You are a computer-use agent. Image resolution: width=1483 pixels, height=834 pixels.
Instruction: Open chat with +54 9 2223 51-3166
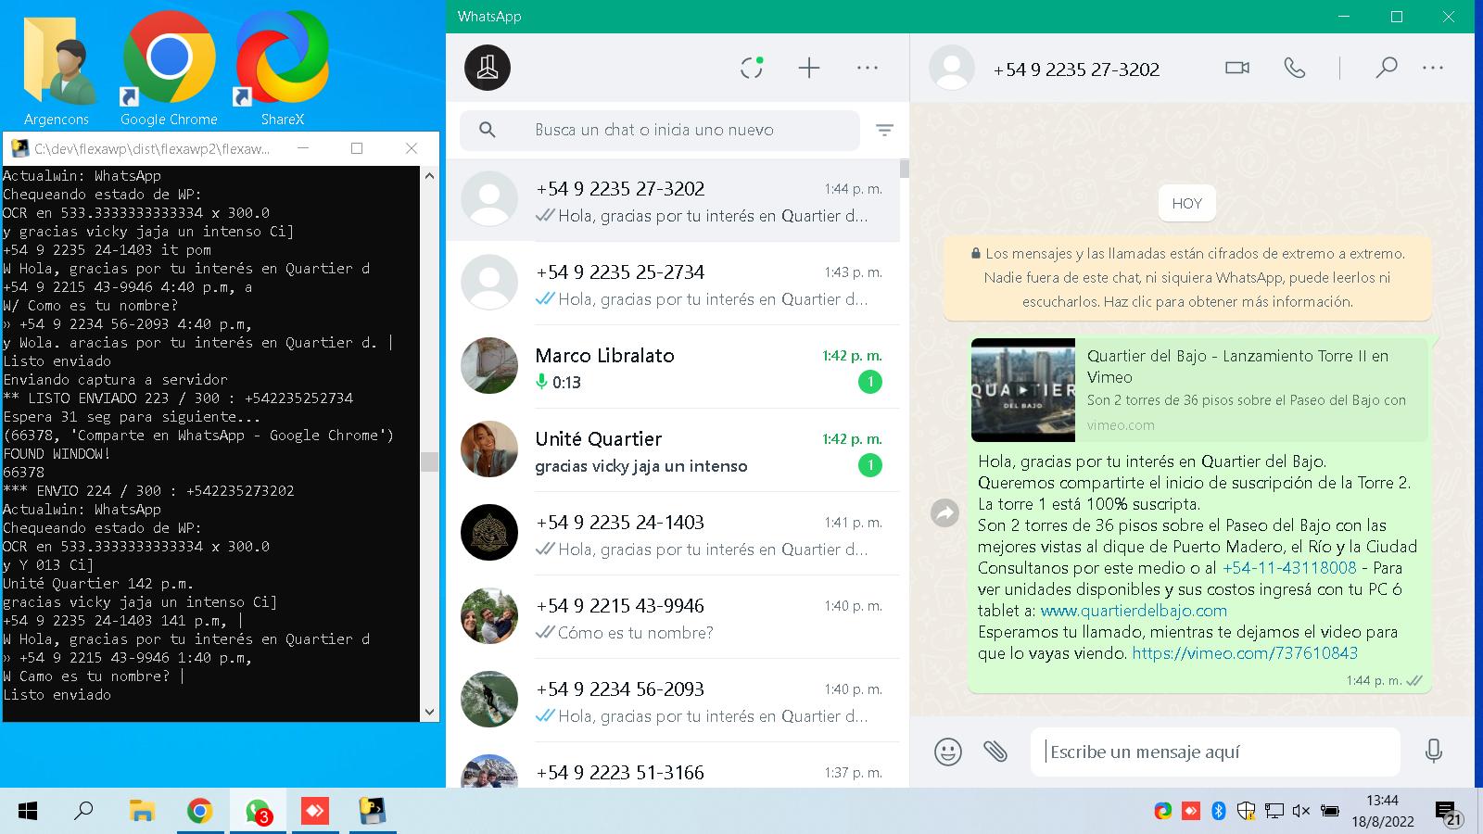click(673, 765)
